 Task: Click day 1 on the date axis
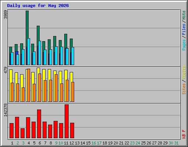[12, 143]
